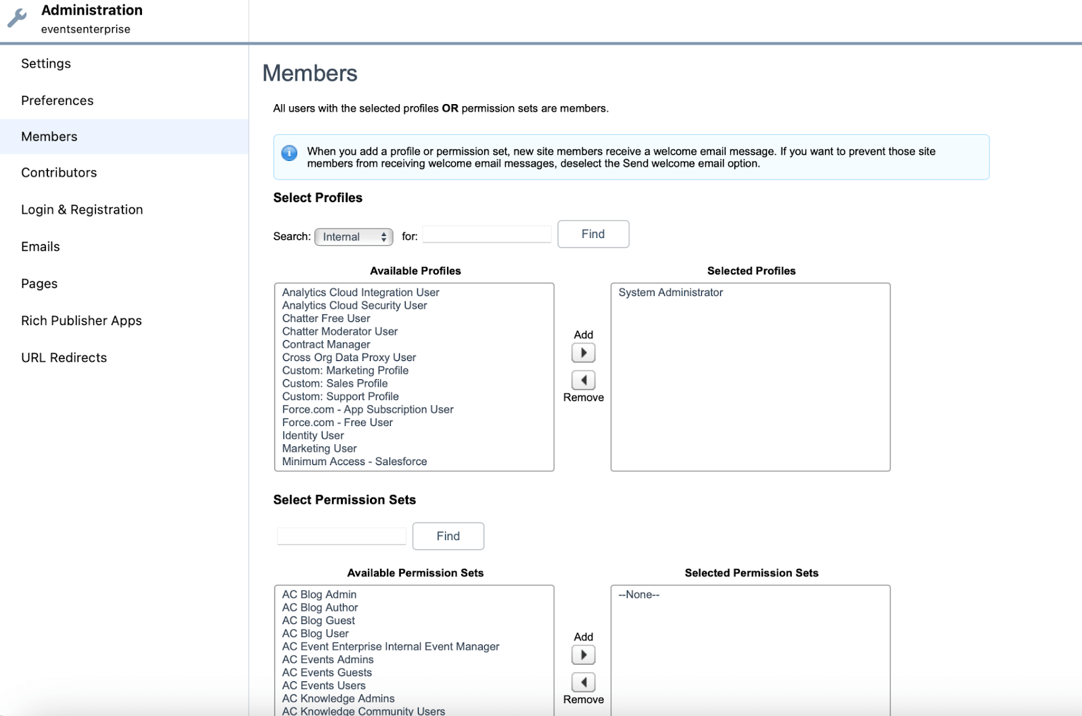Click Find under Select Profiles
1082x716 pixels.
pos(592,234)
